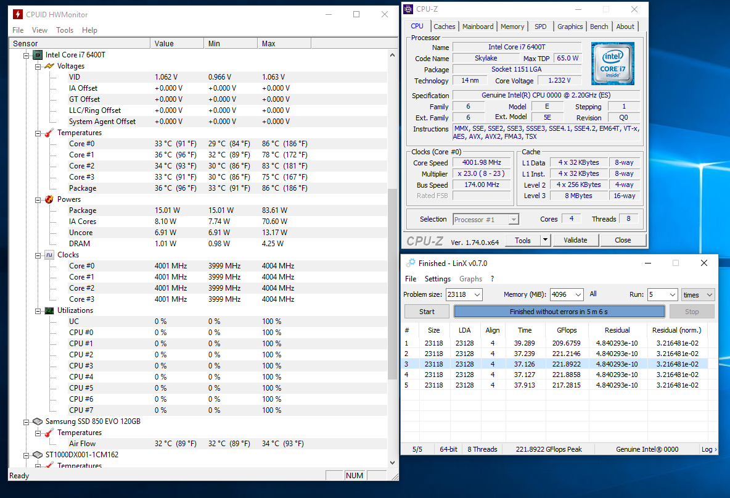Click the CPU-Z title bar app icon
The image size is (730, 498).
pyautogui.click(x=408, y=9)
